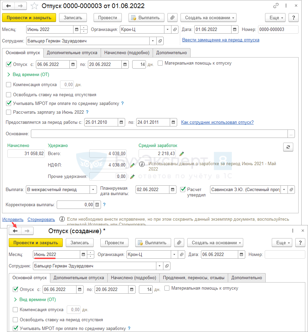This screenshot has height=332, width=308.
Task: Click Как сотрудник использовал отпуск link
Action: [217, 122]
